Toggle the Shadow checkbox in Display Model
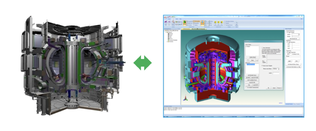This screenshot has width=316, height=131. click(194, 25)
